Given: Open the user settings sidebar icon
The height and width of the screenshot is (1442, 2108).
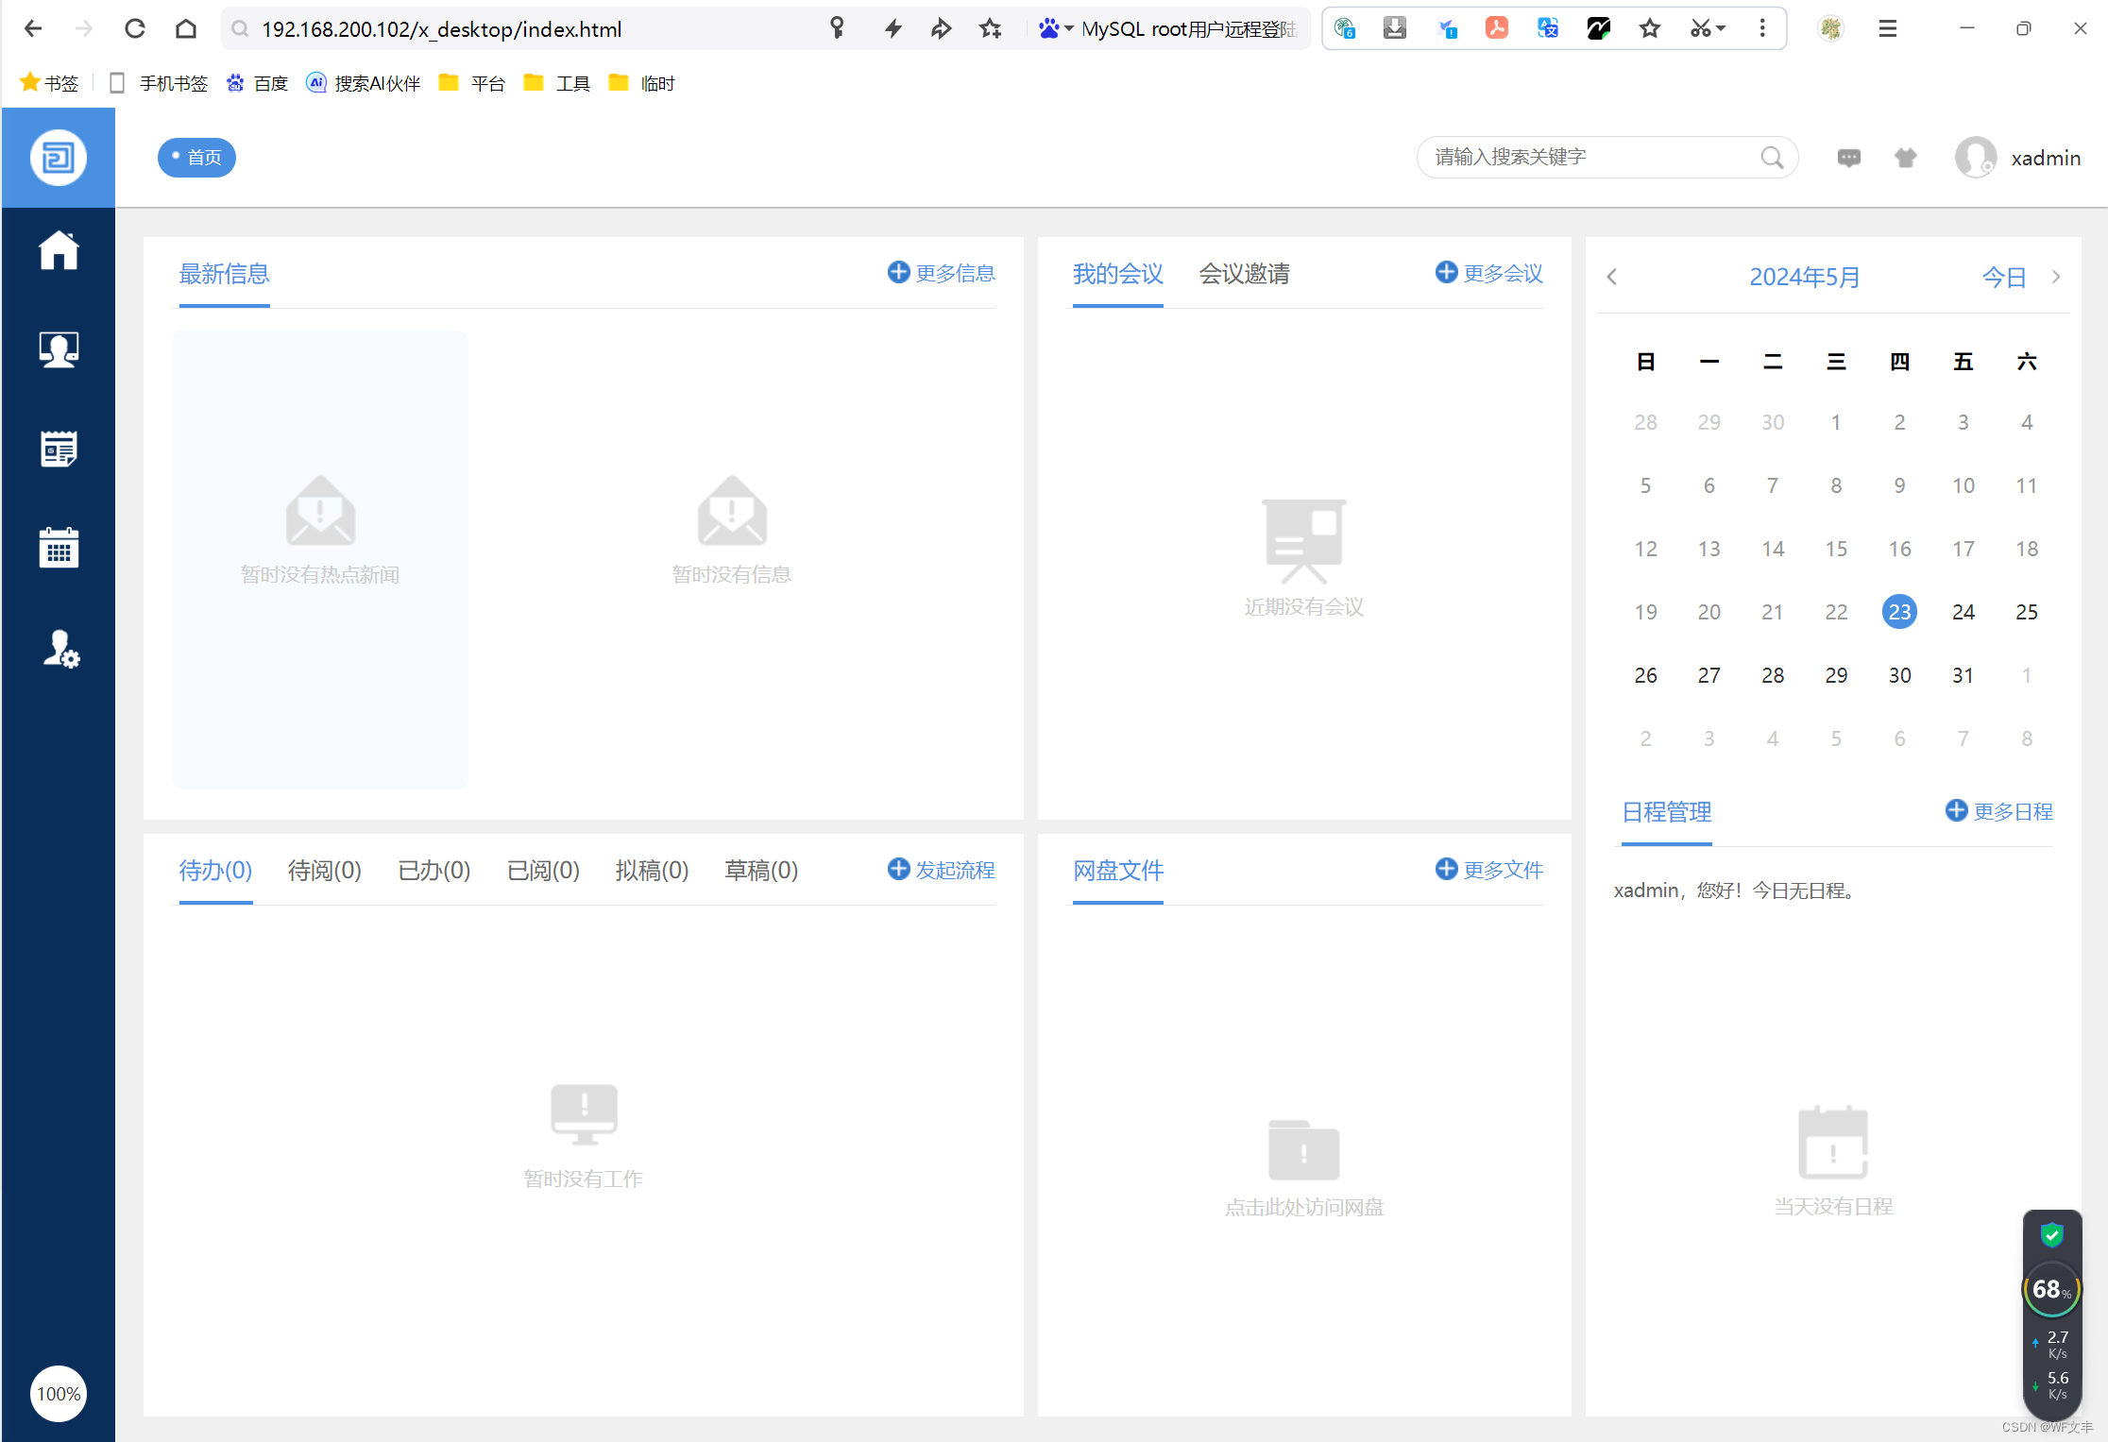Looking at the screenshot, I should [59, 649].
